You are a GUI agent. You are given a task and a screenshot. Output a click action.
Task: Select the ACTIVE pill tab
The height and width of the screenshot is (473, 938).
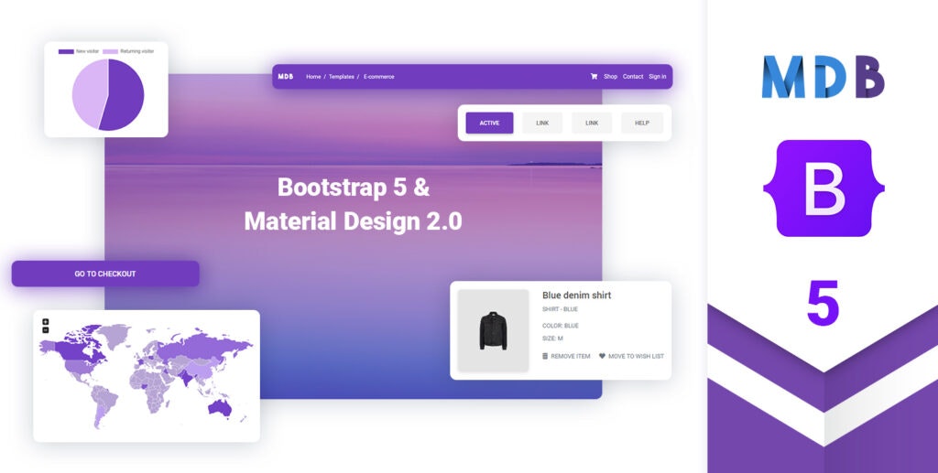pos(489,123)
